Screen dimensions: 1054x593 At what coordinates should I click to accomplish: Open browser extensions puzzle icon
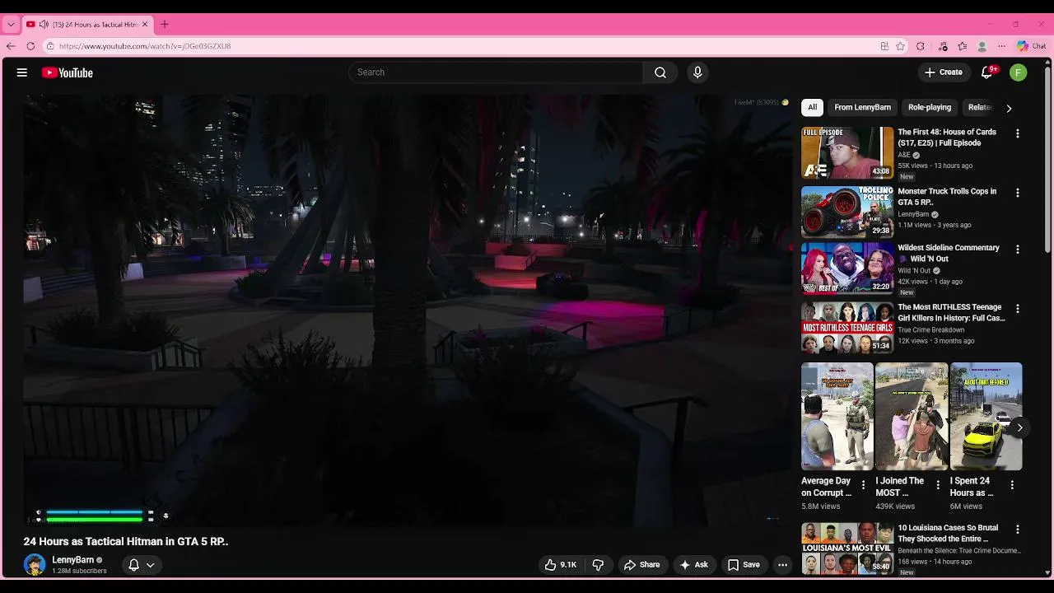pyautogui.click(x=921, y=46)
